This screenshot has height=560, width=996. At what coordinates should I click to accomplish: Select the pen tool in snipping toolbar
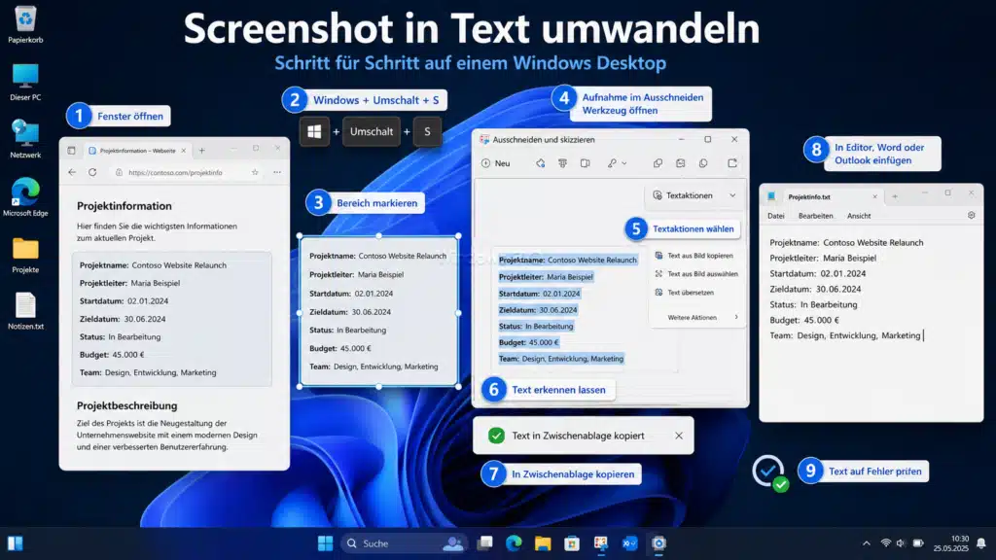(x=612, y=163)
